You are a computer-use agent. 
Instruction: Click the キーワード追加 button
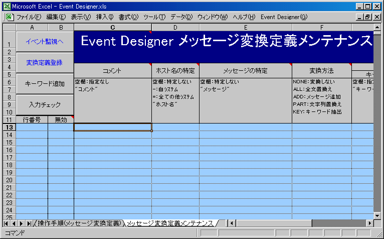click(x=45, y=84)
